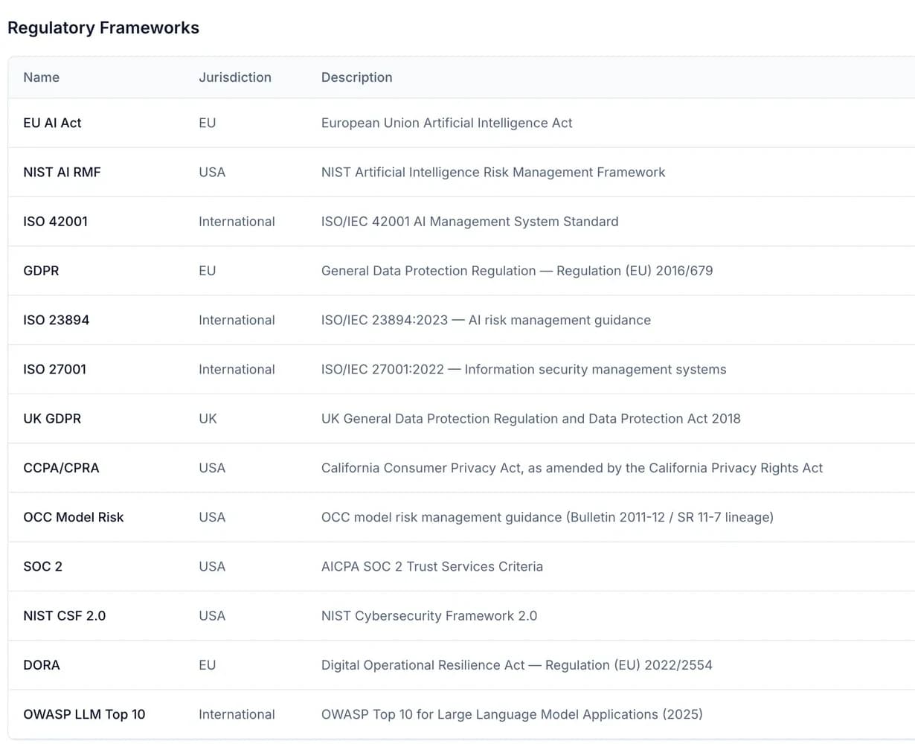Select the NIST AI RMF framework name

62,172
